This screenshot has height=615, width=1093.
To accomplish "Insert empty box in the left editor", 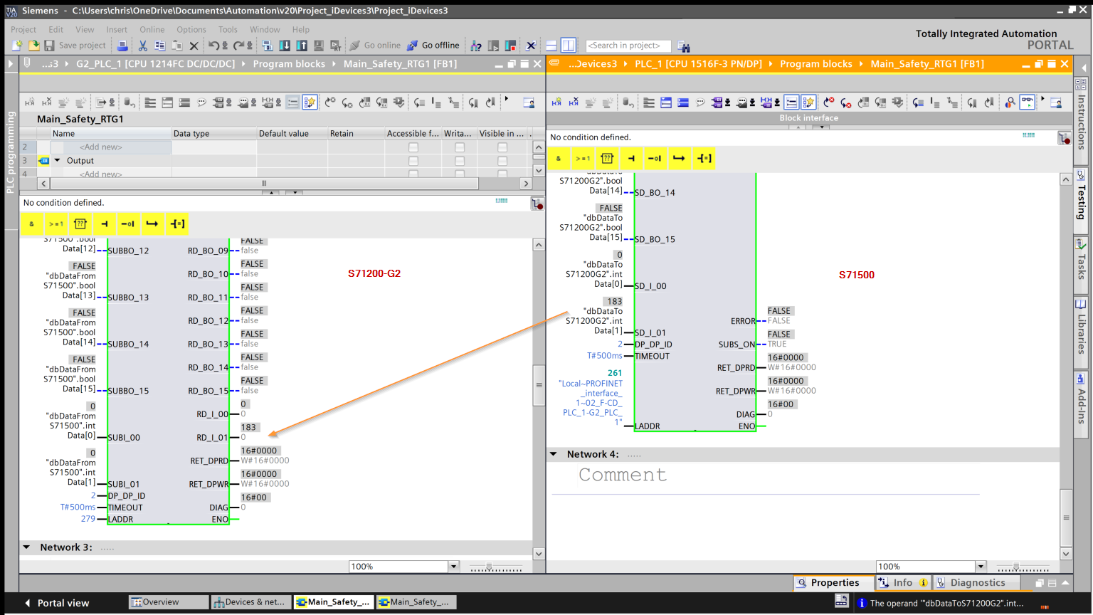I will pos(80,224).
